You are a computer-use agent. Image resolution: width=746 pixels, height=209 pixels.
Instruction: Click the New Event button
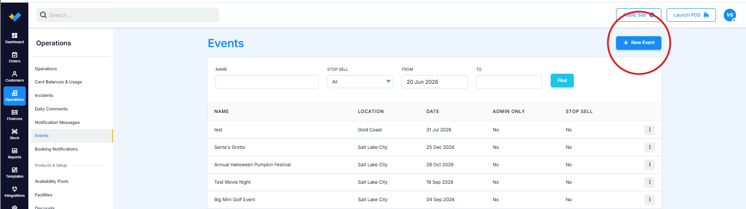(x=638, y=43)
